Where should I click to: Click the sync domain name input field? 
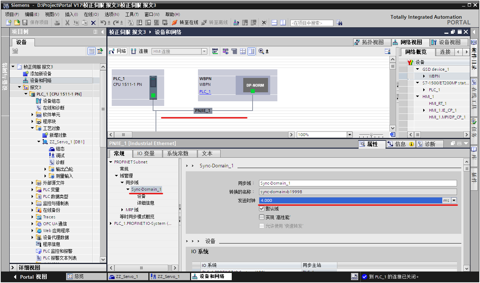pos(358,183)
